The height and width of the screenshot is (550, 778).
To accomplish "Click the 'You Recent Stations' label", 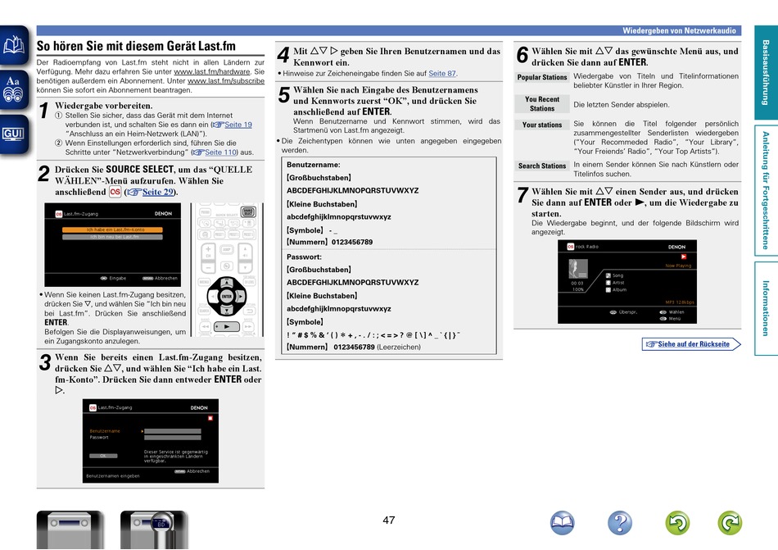I will [542, 104].
